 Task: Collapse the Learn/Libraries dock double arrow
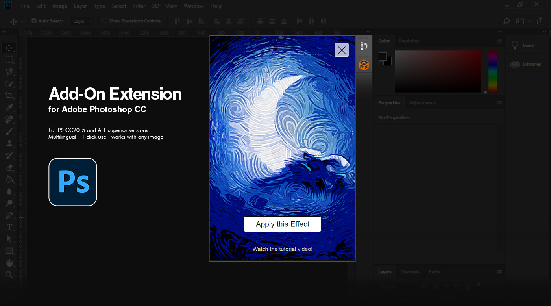coord(545,32)
